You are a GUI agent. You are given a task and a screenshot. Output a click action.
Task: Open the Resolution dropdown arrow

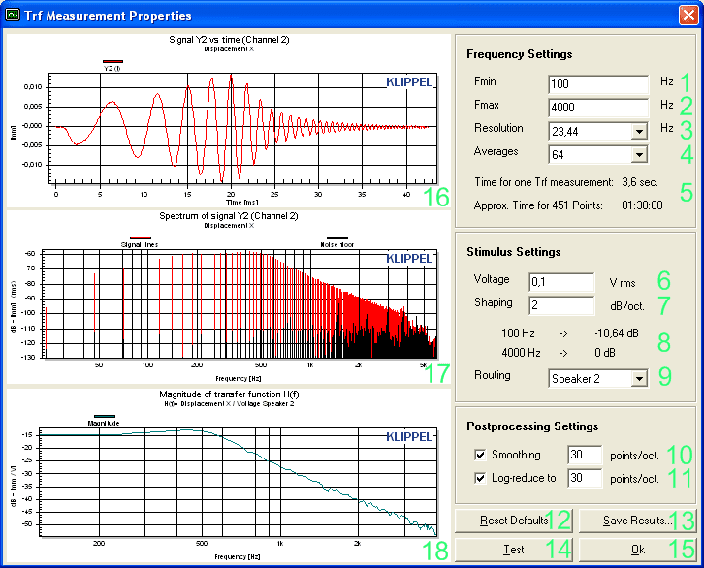pos(639,132)
